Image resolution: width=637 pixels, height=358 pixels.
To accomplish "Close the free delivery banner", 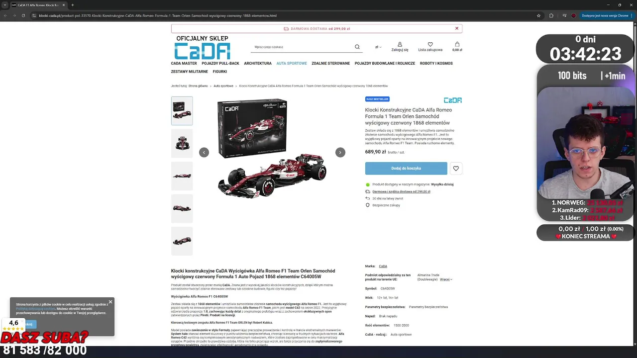I will (457, 28).
